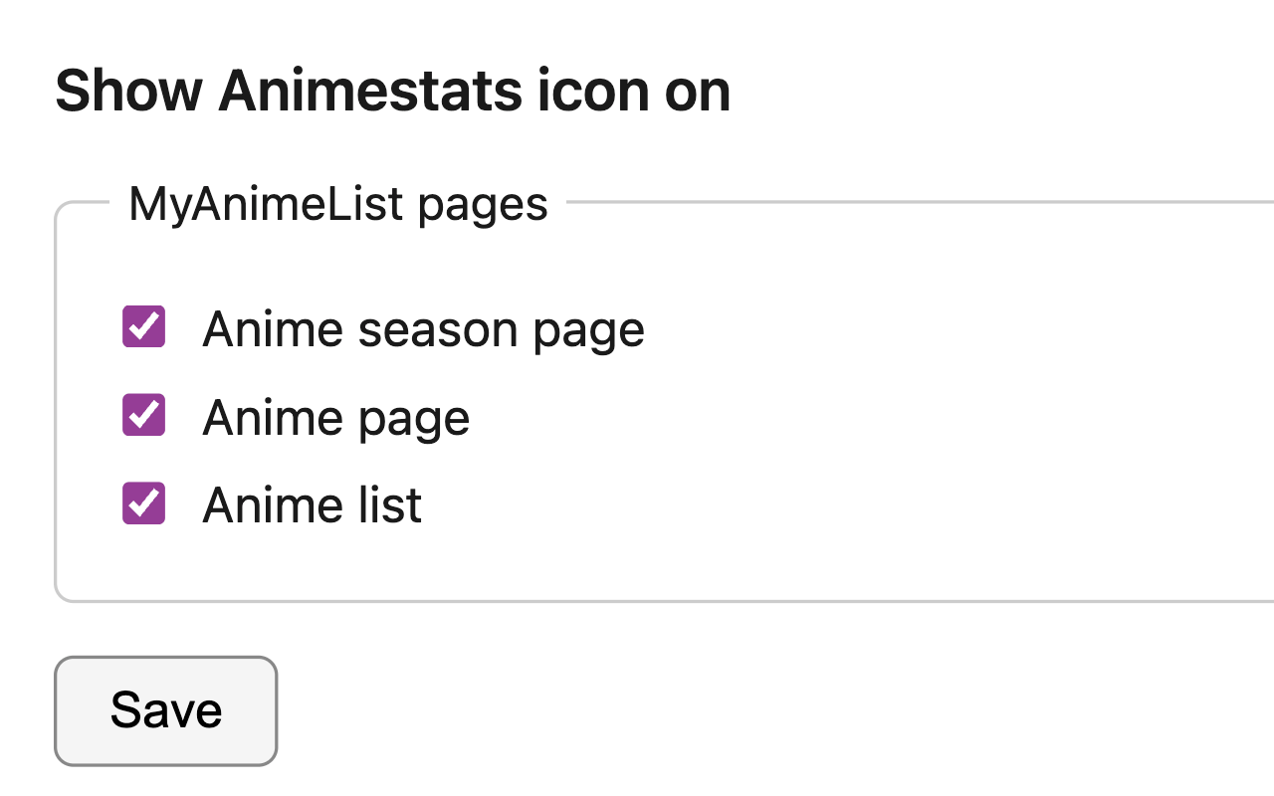Click the checkmark icon beside Anime season page
Screen dimensions: 1274x796
tap(143, 326)
